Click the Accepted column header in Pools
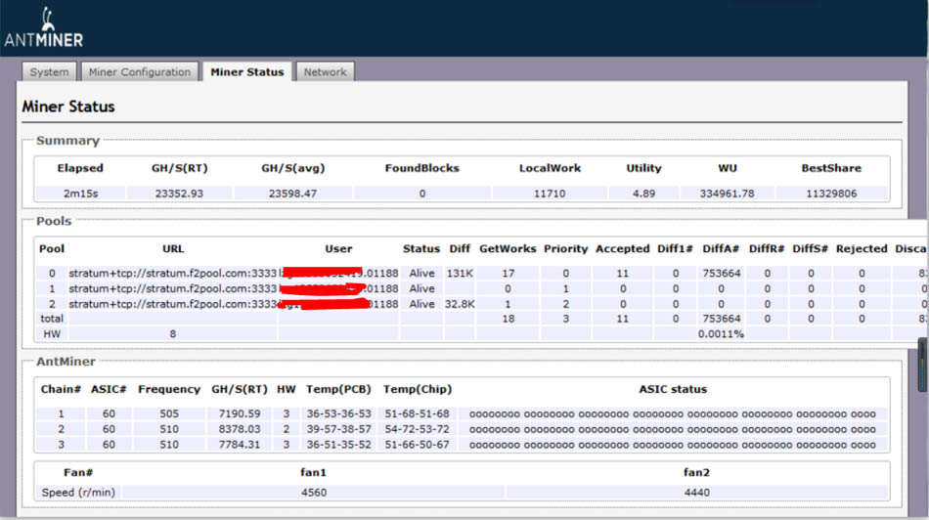The height and width of the screenshot is (520, 929). click(x=622, y=249)
